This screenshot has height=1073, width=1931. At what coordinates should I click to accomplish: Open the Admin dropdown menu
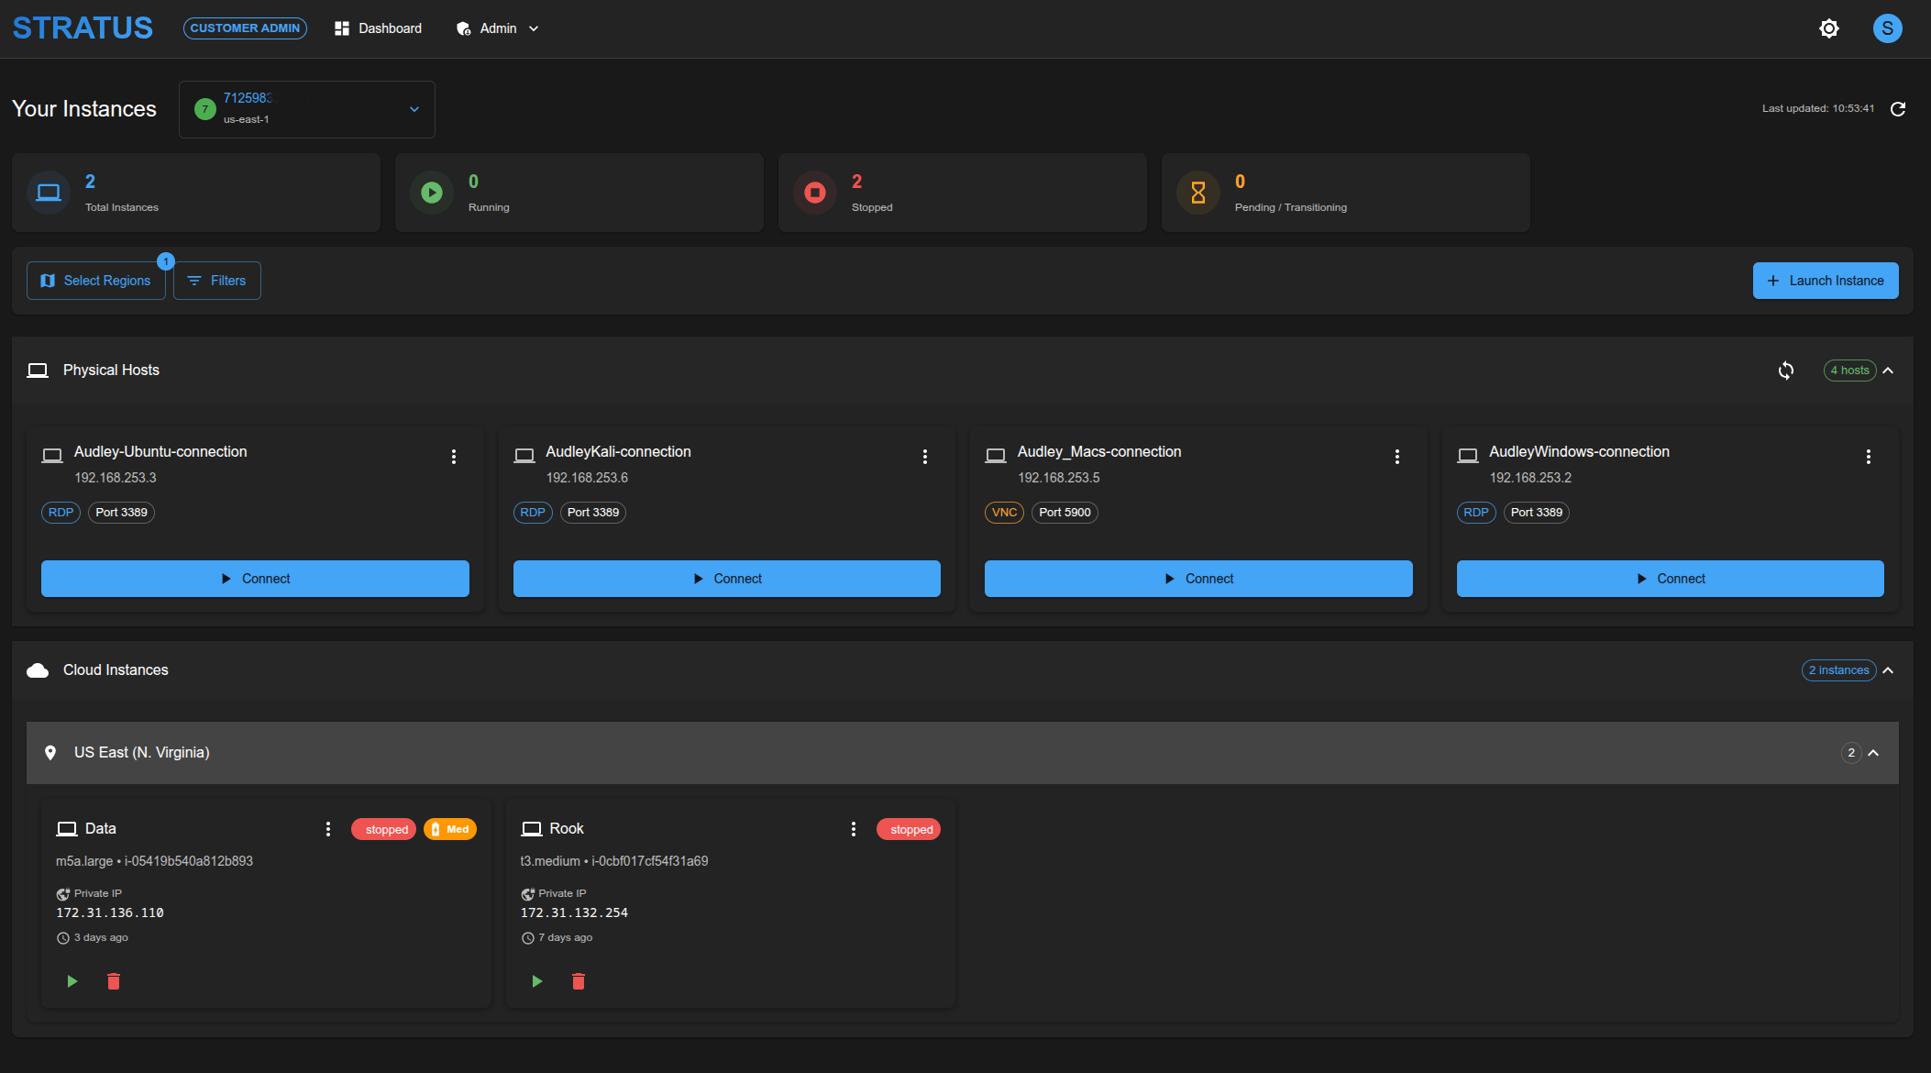click(x=496, y=28)
